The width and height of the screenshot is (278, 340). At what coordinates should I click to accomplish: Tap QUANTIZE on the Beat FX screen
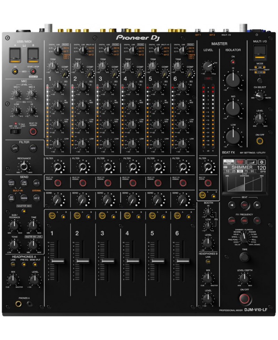pyautogui.click(x=240, y=162)
